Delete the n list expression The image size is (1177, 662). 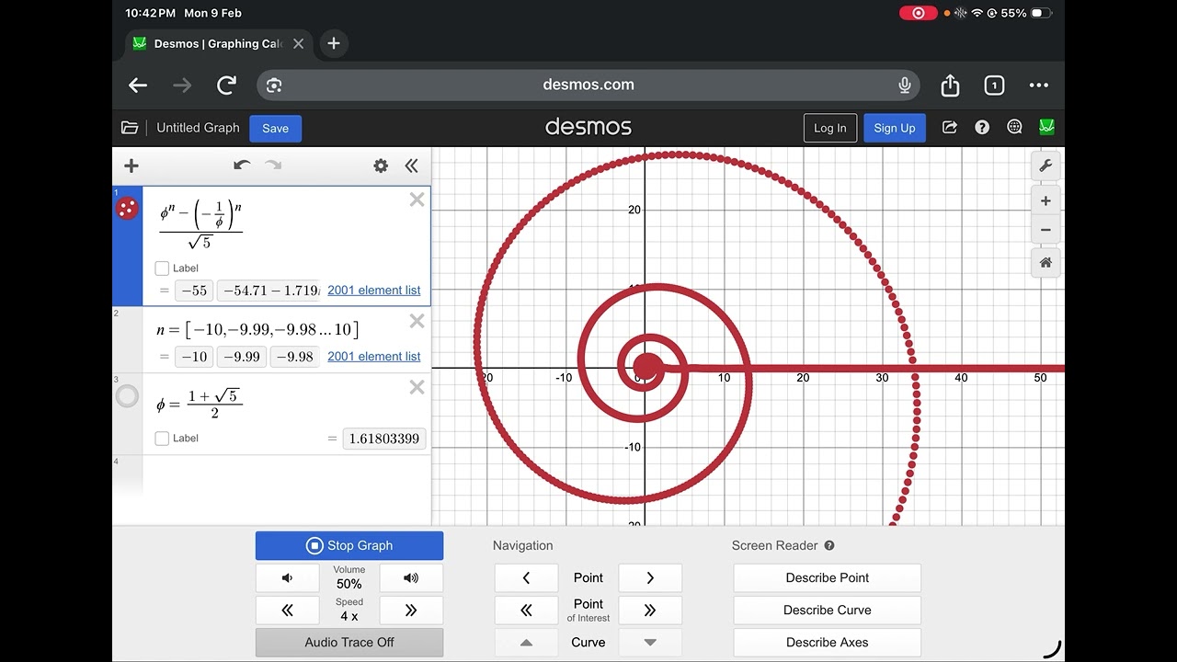click(x=417, y=321)
